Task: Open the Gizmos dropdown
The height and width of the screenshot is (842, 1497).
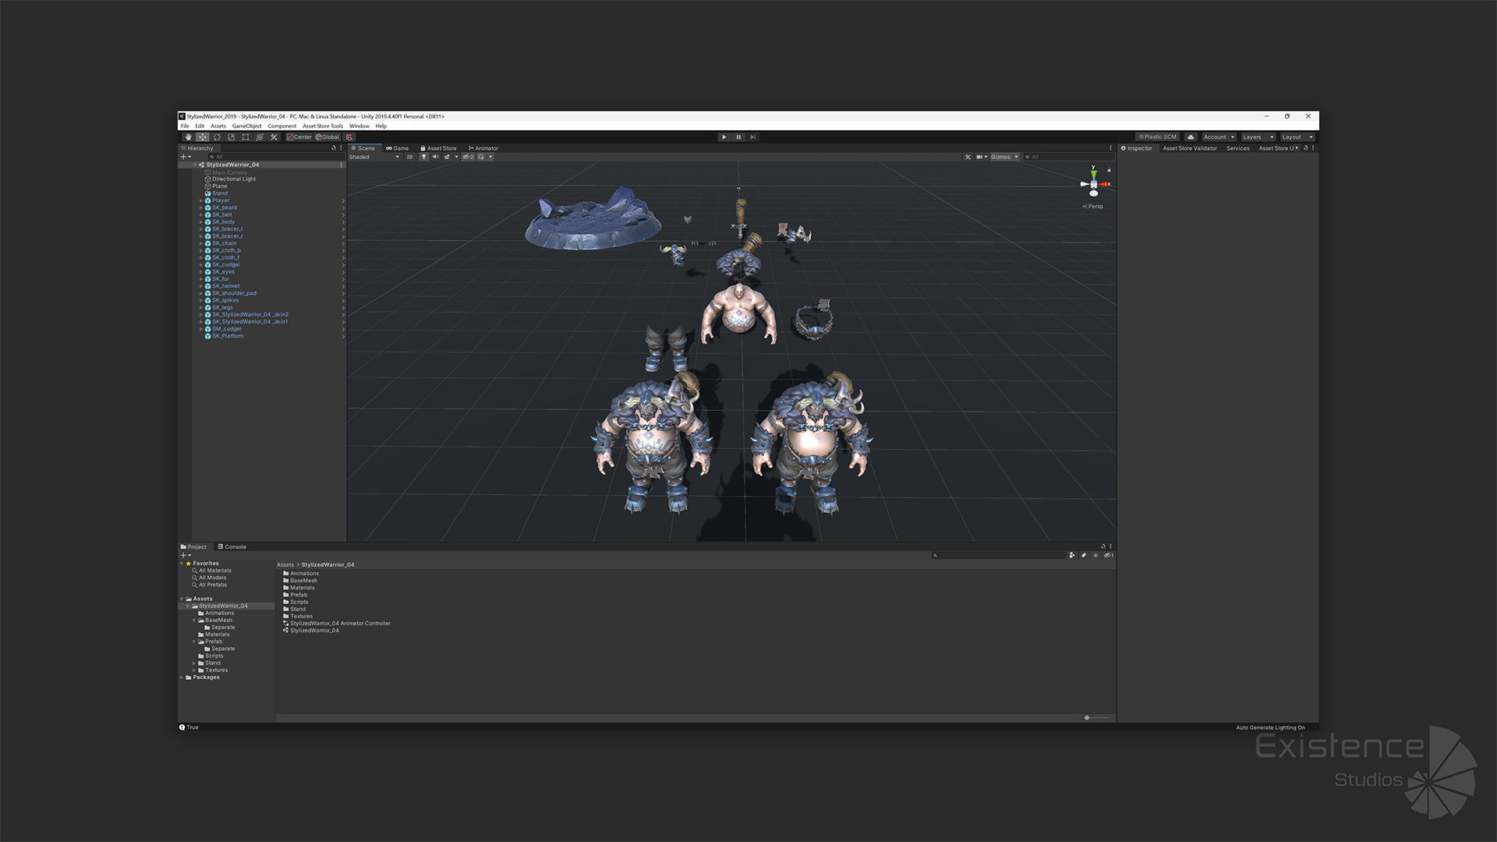Action: click(x=1004, y=157)
